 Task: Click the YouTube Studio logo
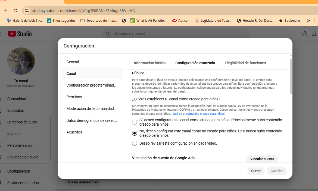(x=20, y=34)
